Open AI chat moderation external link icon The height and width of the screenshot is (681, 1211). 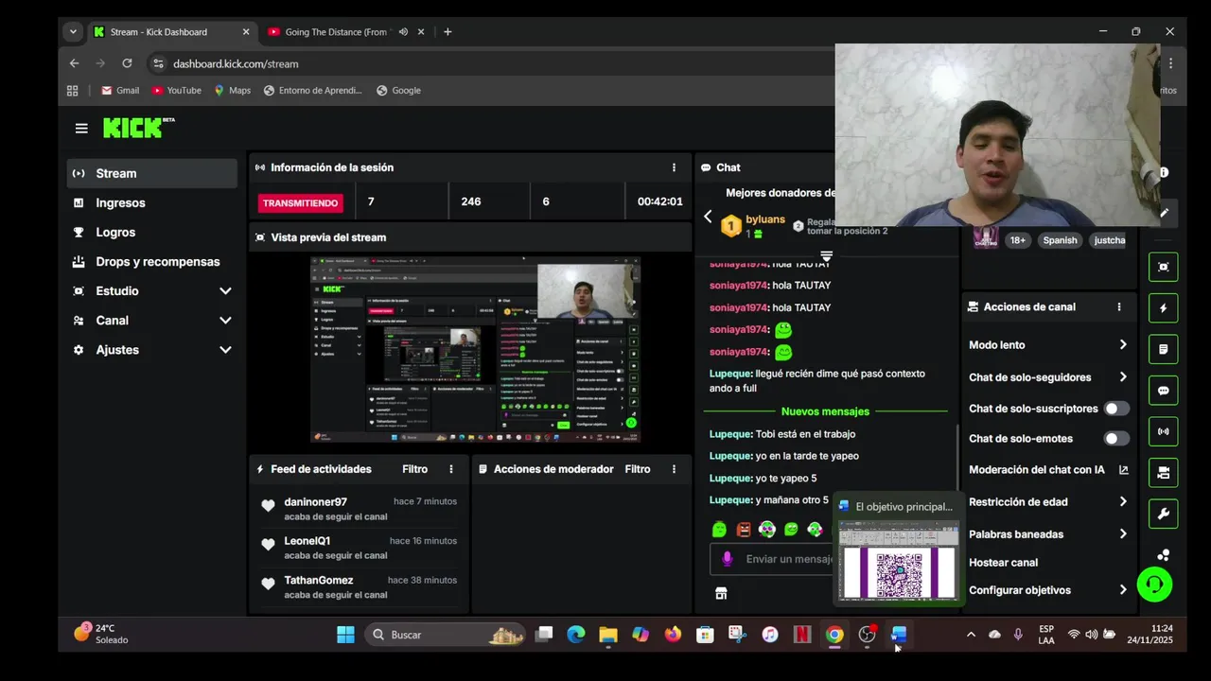[1123, 470]
